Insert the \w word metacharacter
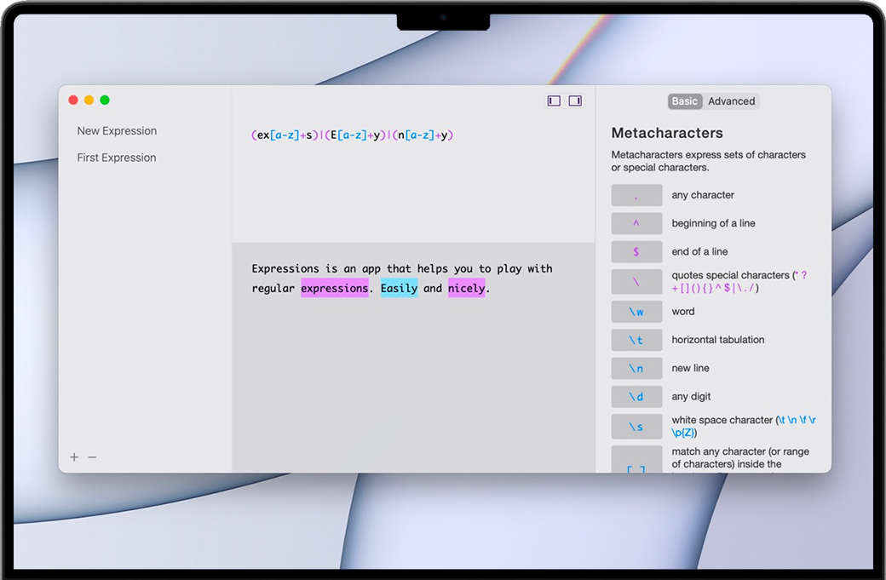Viewport: 886px width, 580px height. (x=636, y=312)
